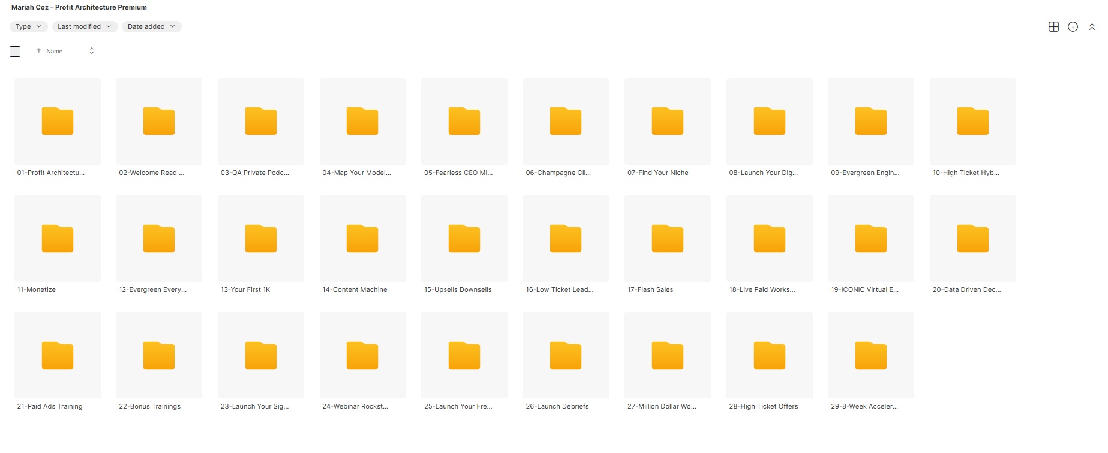Screen dimensions: 1108x453
Task: Open the Last modified filter dropdown
Action: (85, 26)
